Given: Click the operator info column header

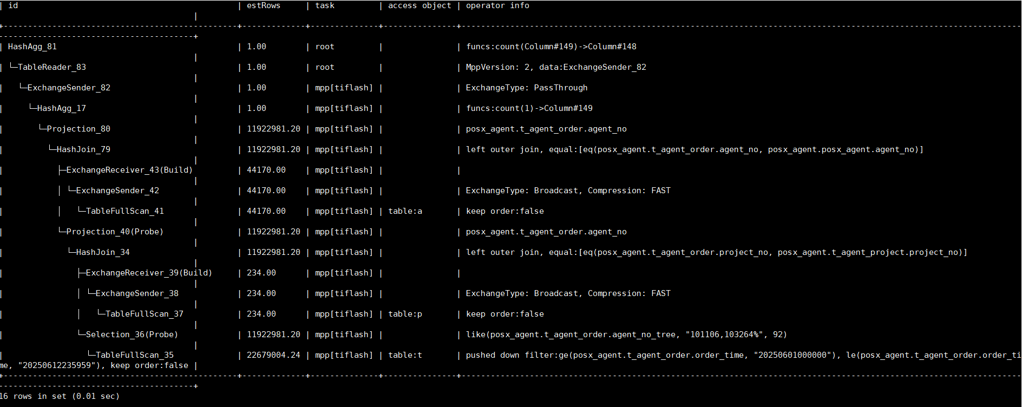Looking at the screenshot, I should [x=497, y=5].
